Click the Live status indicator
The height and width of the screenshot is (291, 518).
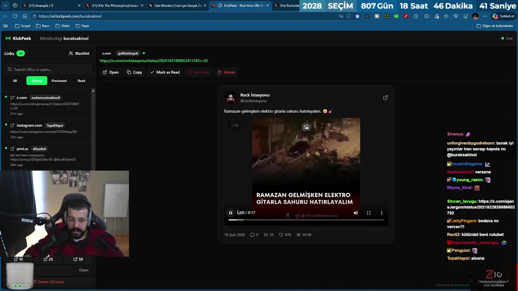[x=507, y=38]
